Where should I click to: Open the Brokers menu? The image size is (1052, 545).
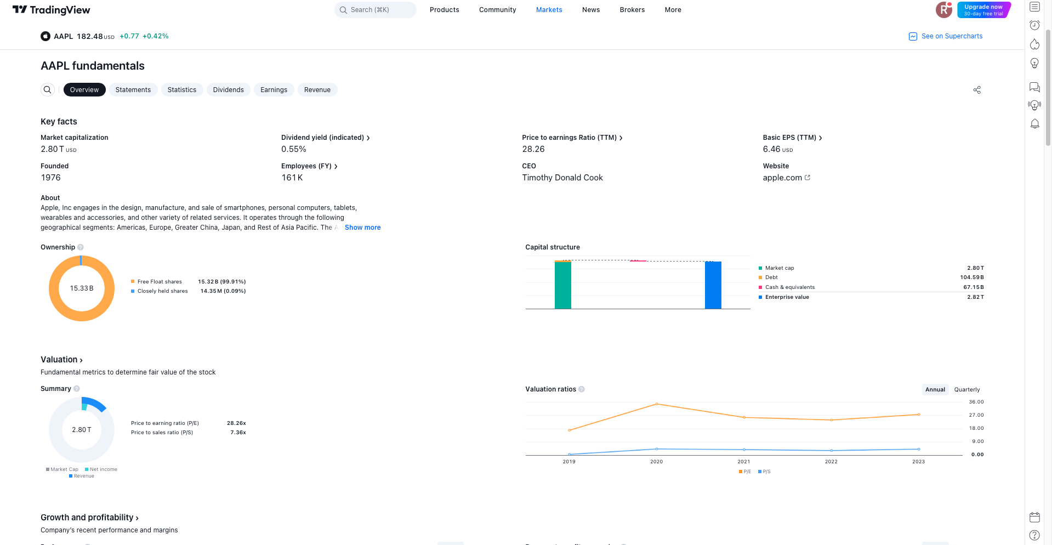tap(632, 10)
